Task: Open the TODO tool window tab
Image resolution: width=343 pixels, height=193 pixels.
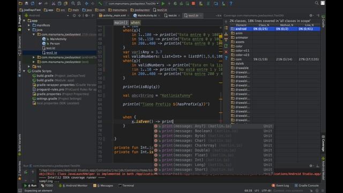Action: click(47, 185)
